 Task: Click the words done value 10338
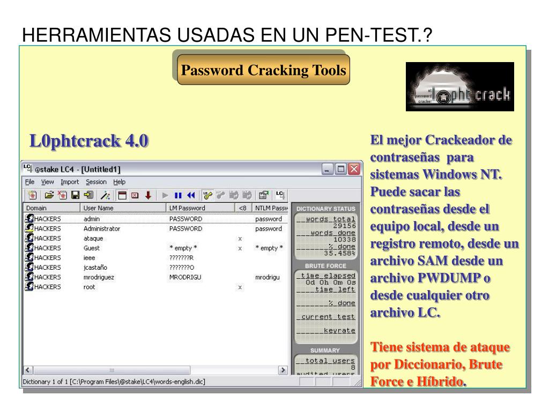[x=344, y=239]
